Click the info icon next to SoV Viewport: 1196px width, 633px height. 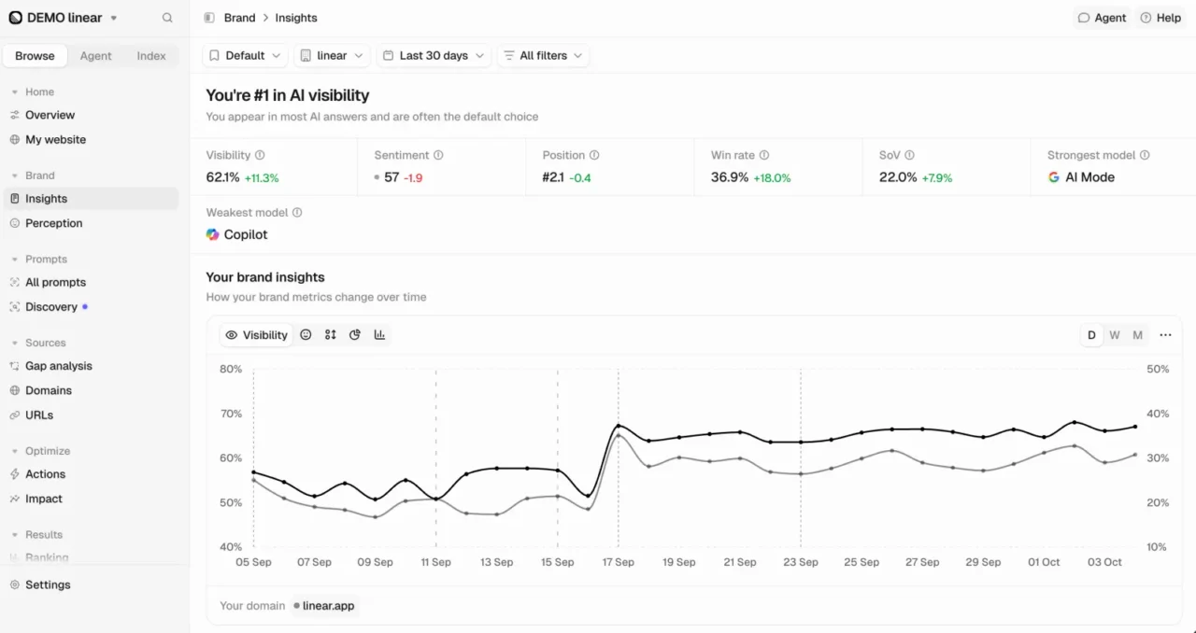[909, 156]
